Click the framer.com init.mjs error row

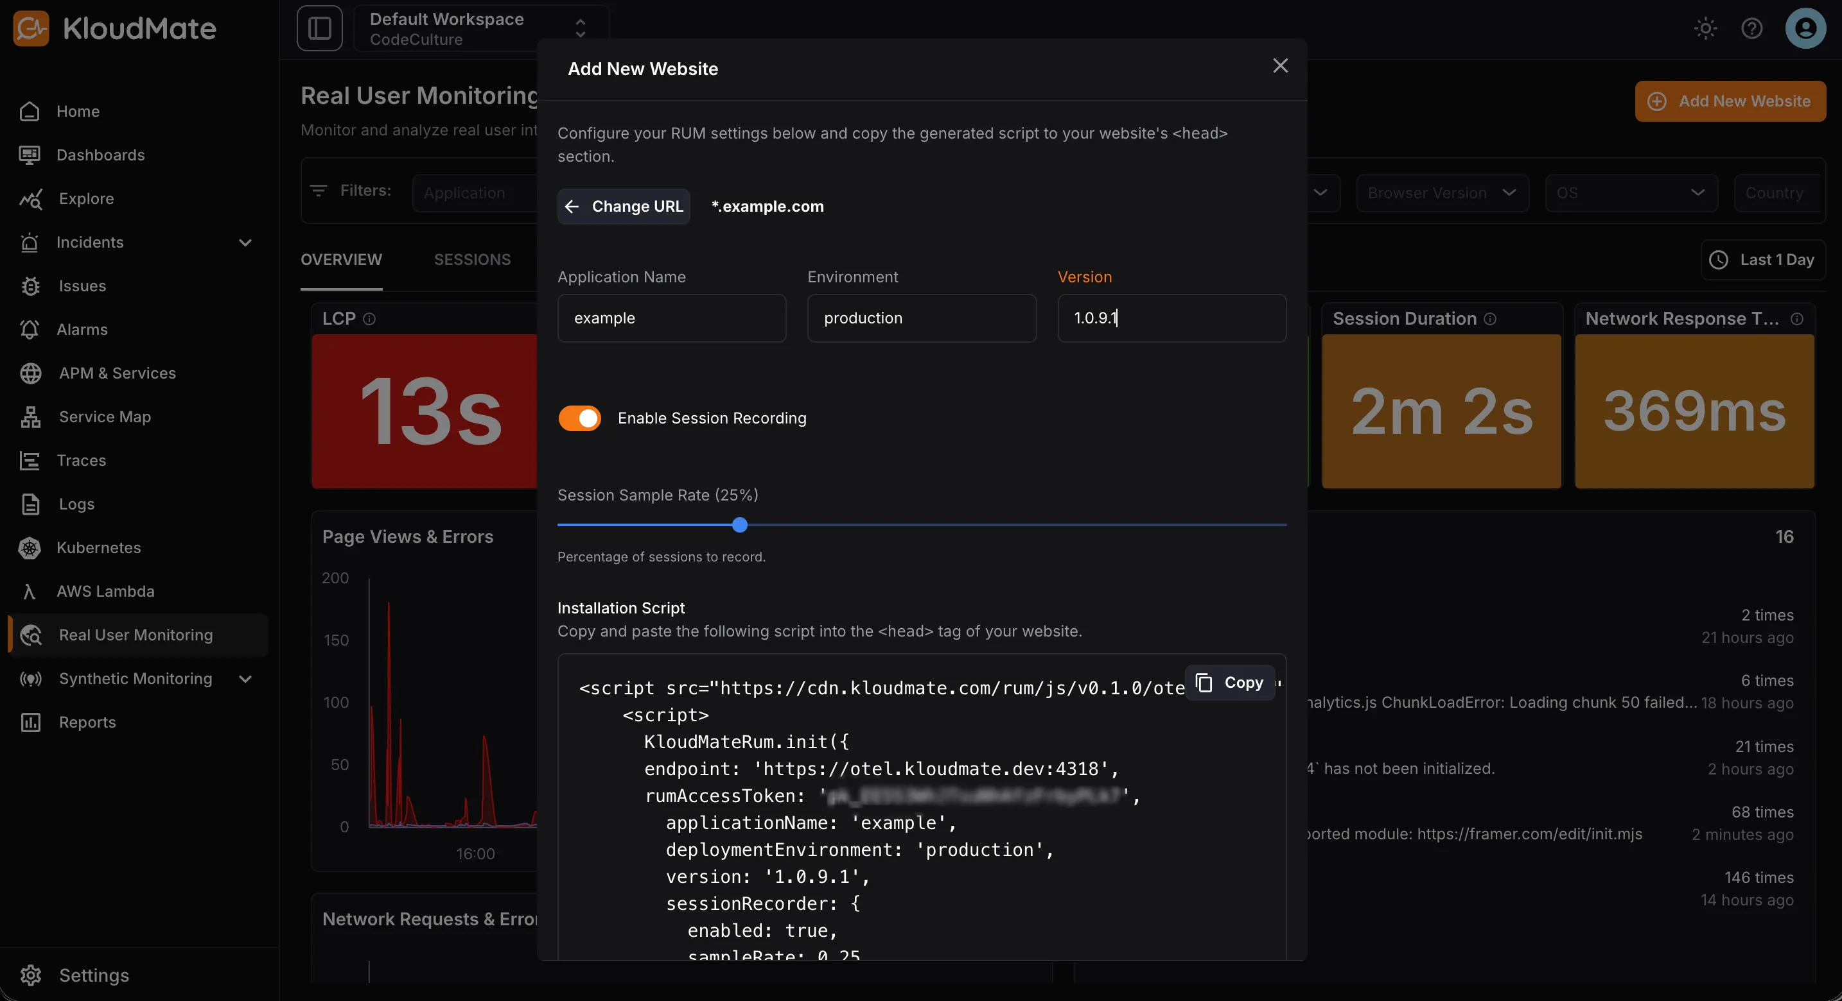tap(1550, 823)
